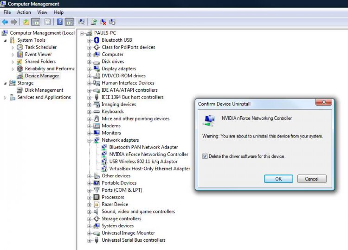Confirm uninstall with OK button
The height and width of the screenshot is (250, 348).
click(278, 179)
